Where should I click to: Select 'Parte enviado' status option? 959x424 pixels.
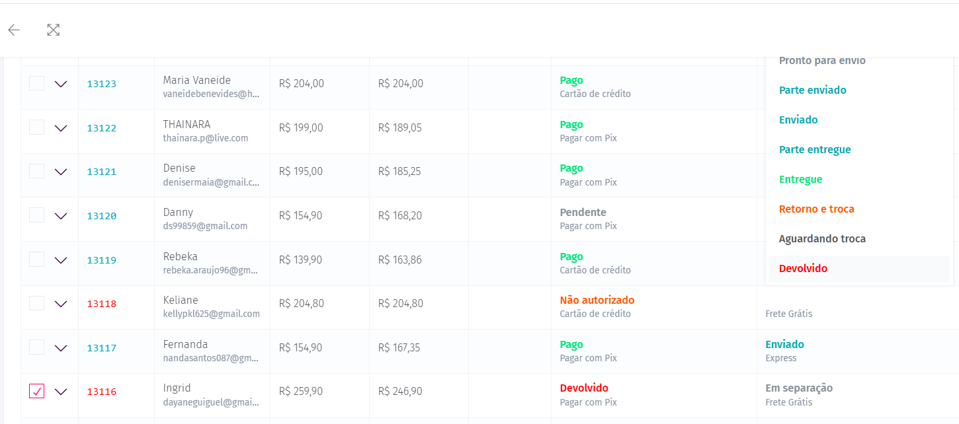tap(812, 90)
